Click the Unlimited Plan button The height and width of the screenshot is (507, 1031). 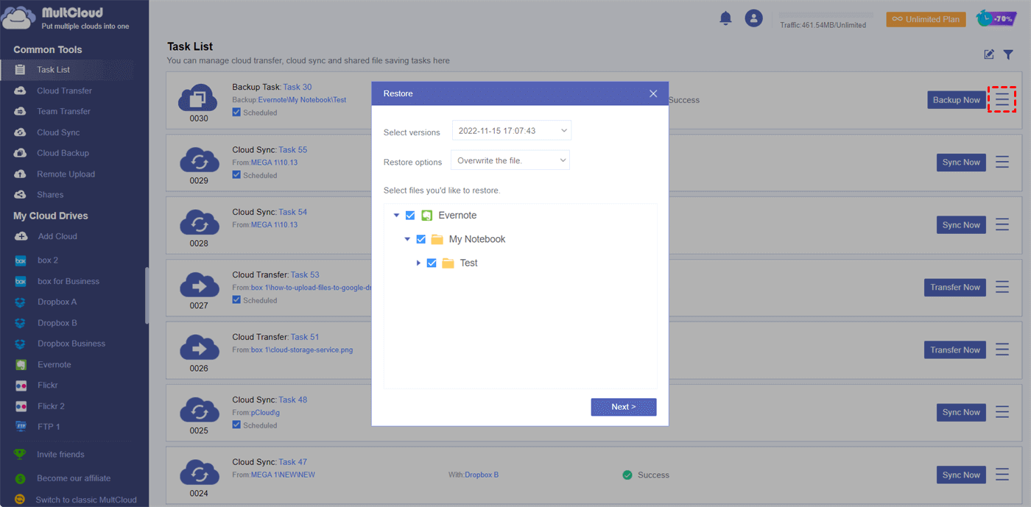926,19
